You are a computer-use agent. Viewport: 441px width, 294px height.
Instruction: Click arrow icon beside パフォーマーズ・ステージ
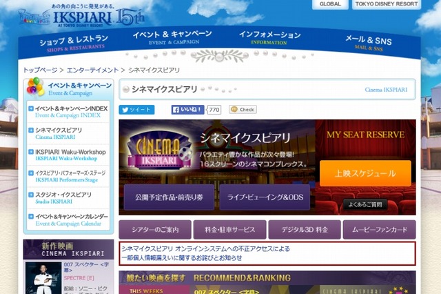pos(31,173)
